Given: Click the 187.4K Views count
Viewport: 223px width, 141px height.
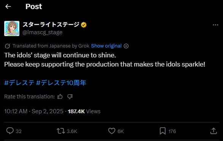Looking at the screenshot, I should coord(84,111).
